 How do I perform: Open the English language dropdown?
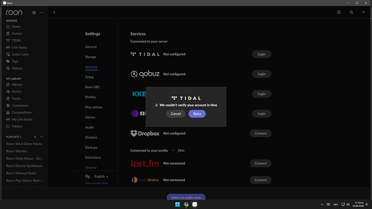point(101,177)
